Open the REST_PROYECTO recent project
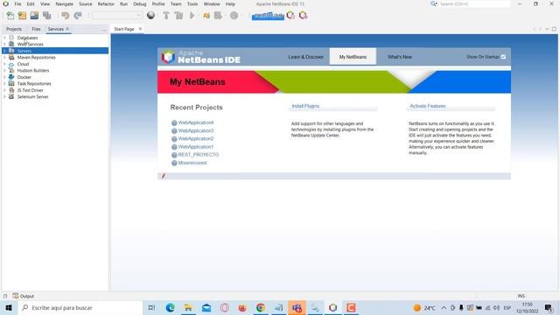The width and height of the screenshot is (560, 315). 199,155
